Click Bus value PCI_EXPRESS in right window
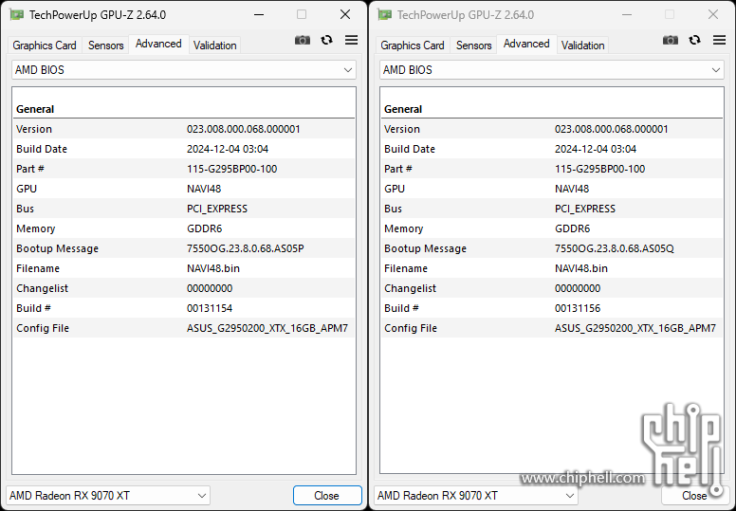The height and width of the screenshot is (511, 736). 585,209
